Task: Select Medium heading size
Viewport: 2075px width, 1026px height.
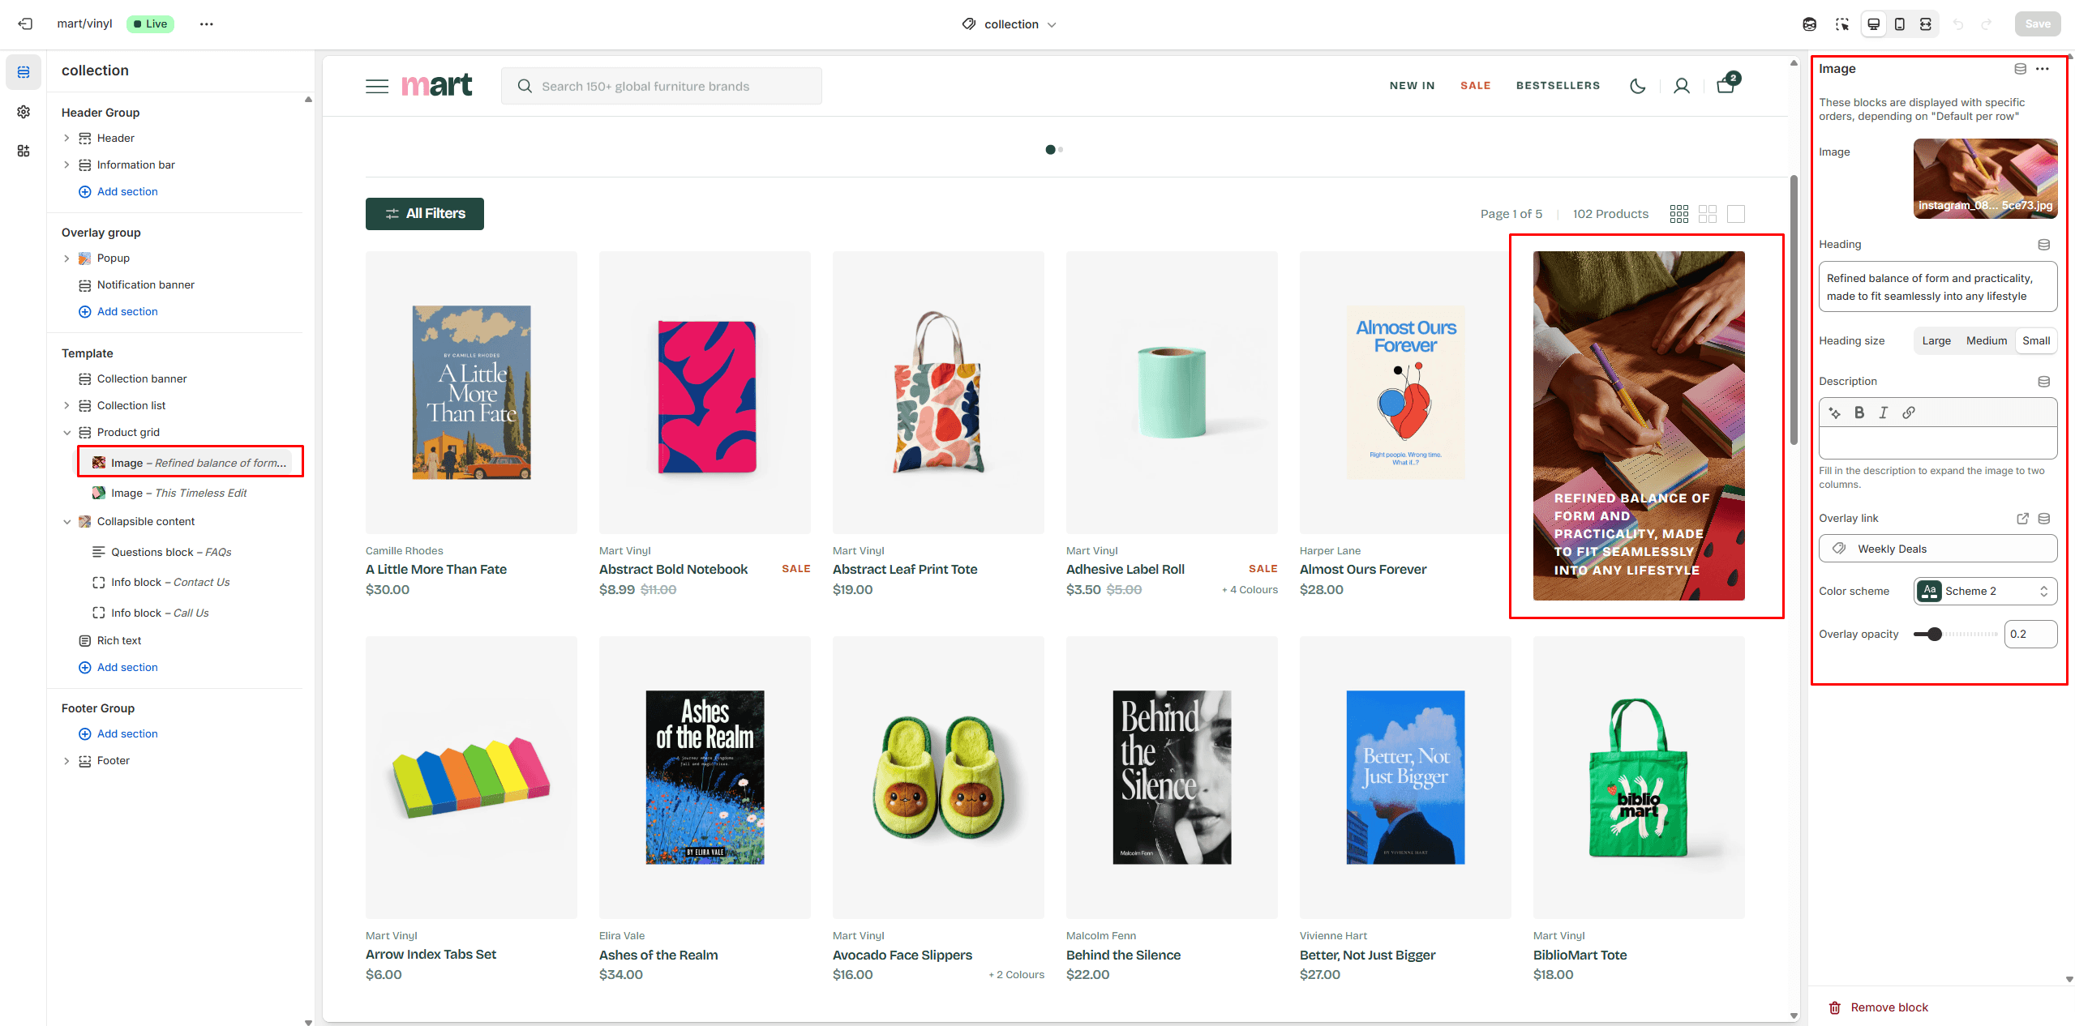Action: pyautogui.click(x=1986, y=340)
